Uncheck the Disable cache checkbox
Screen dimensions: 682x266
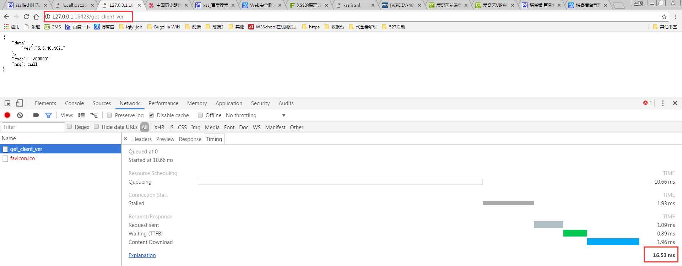(151, 115)
